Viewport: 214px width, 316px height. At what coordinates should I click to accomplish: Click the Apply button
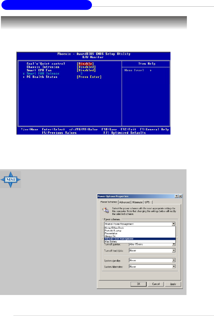pyautogui.click(x=173, y=284)
